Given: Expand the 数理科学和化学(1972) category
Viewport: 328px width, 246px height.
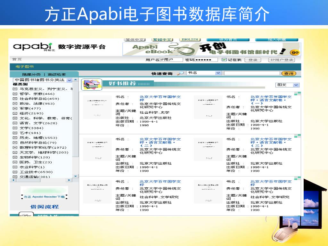Looking at the screenshot, I should [15, 147].
